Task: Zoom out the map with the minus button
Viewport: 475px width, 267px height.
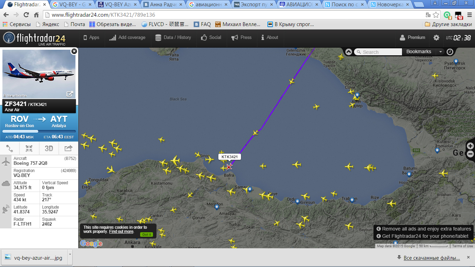Action: (x=470, y=154)
